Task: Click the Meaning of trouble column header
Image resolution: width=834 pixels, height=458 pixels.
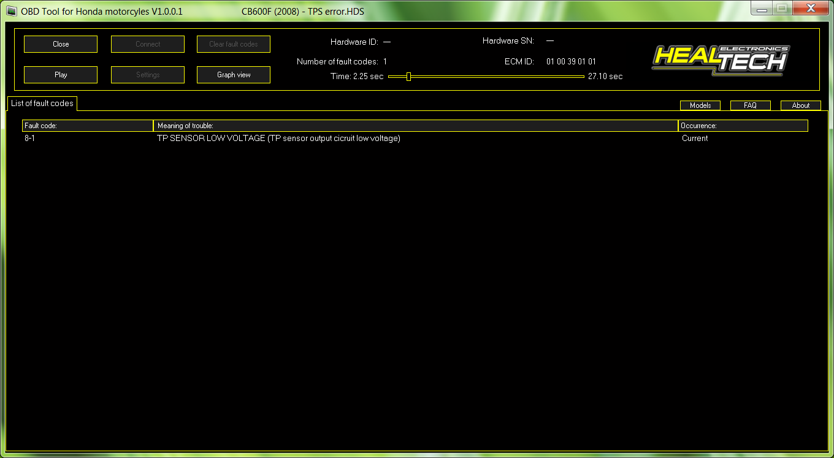Action: point(415,126)
